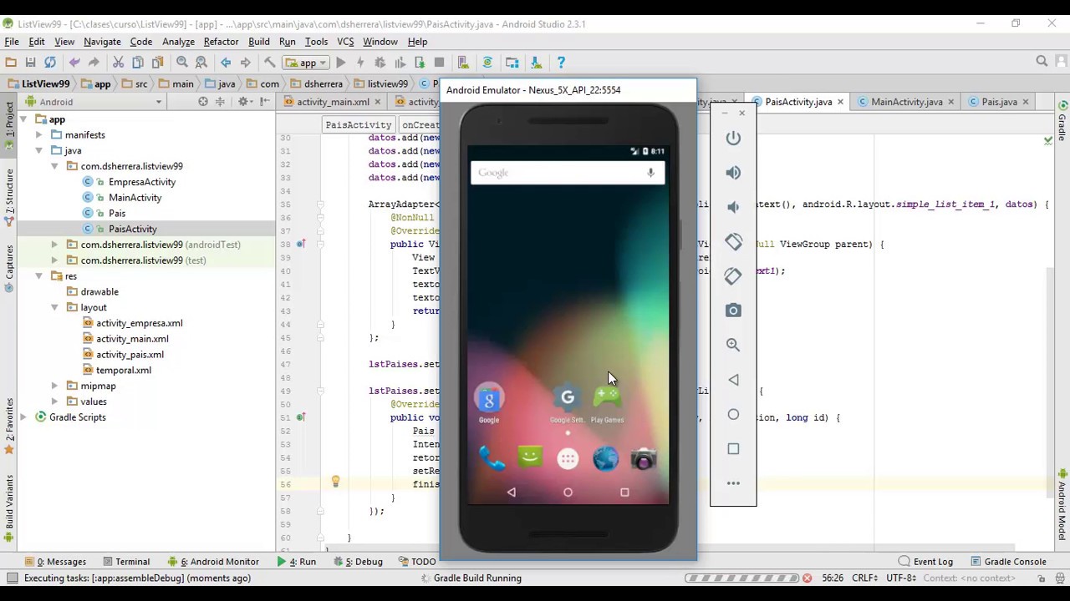Undo the last action with the toolbar arrow
Viewport: 1070px width, 601px height.
click(74, 63)
